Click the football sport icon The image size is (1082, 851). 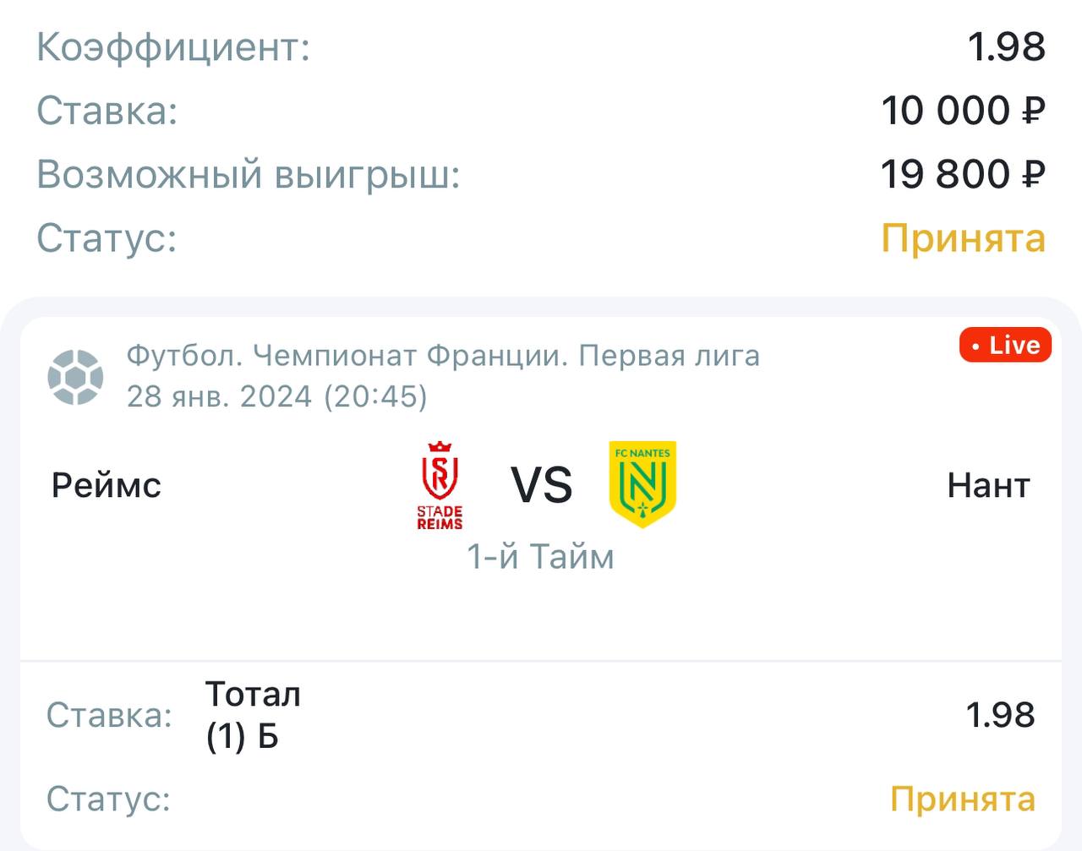pos(75,377)
